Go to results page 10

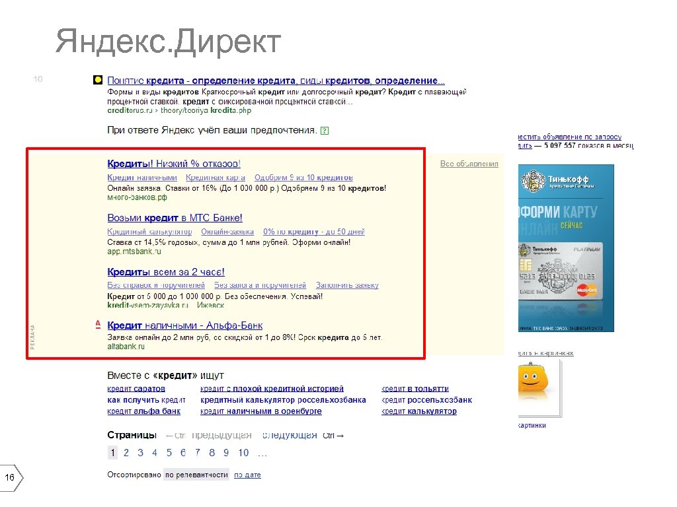243,453
